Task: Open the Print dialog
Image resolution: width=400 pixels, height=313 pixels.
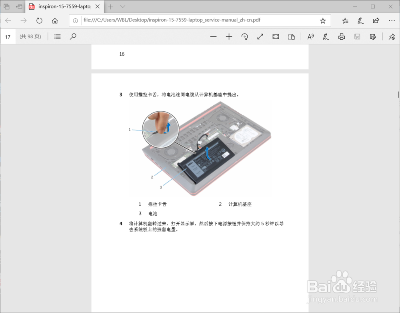Action: coord(341,36)
